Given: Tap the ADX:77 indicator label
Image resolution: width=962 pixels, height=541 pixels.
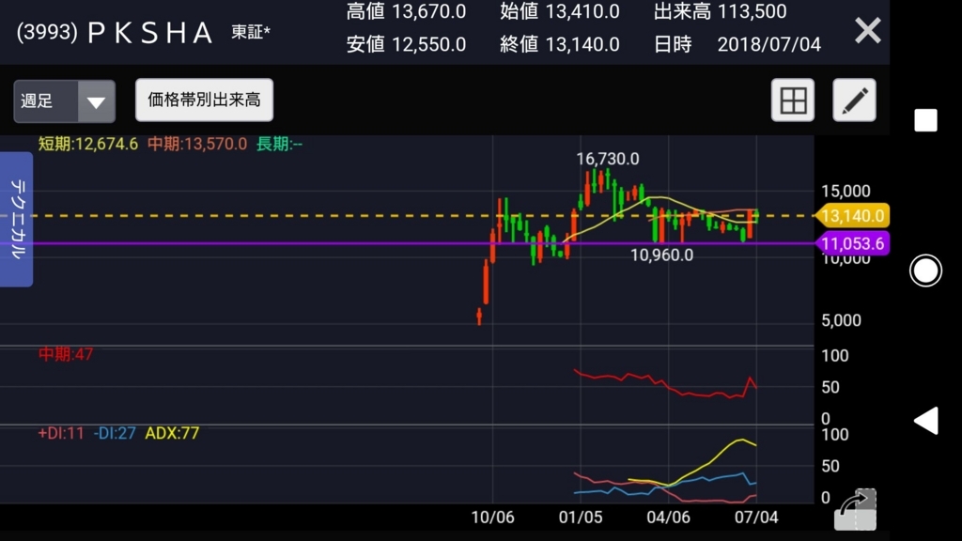Looking at the screenshot, I should (172, 433).
